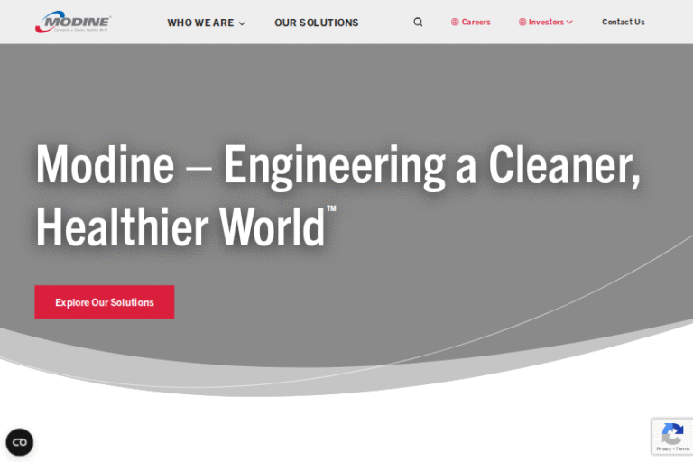Expand the chevron next to Who We Are
Image resolution: width=693 pixels, height=462 pixels.
click(x=242, y=23)
